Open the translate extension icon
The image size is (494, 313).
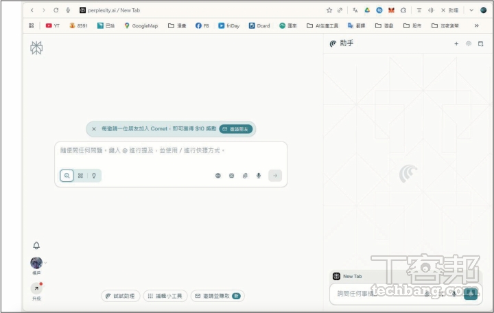[355, 10]
